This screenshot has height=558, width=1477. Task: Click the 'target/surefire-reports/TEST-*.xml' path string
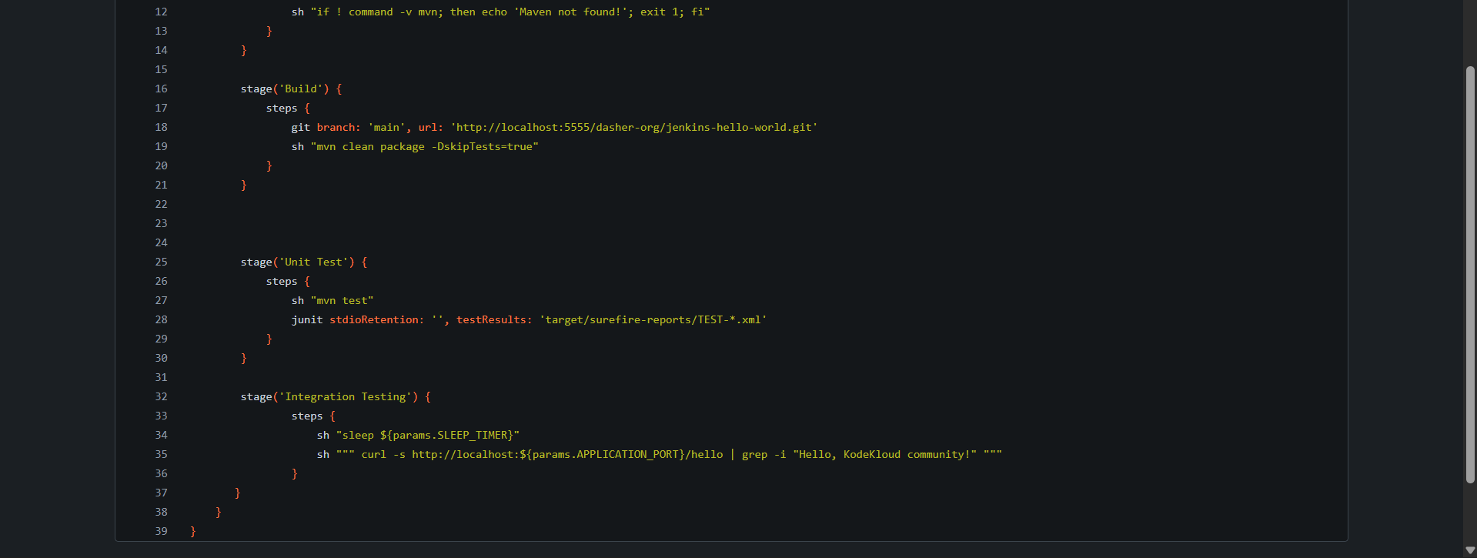653,320
